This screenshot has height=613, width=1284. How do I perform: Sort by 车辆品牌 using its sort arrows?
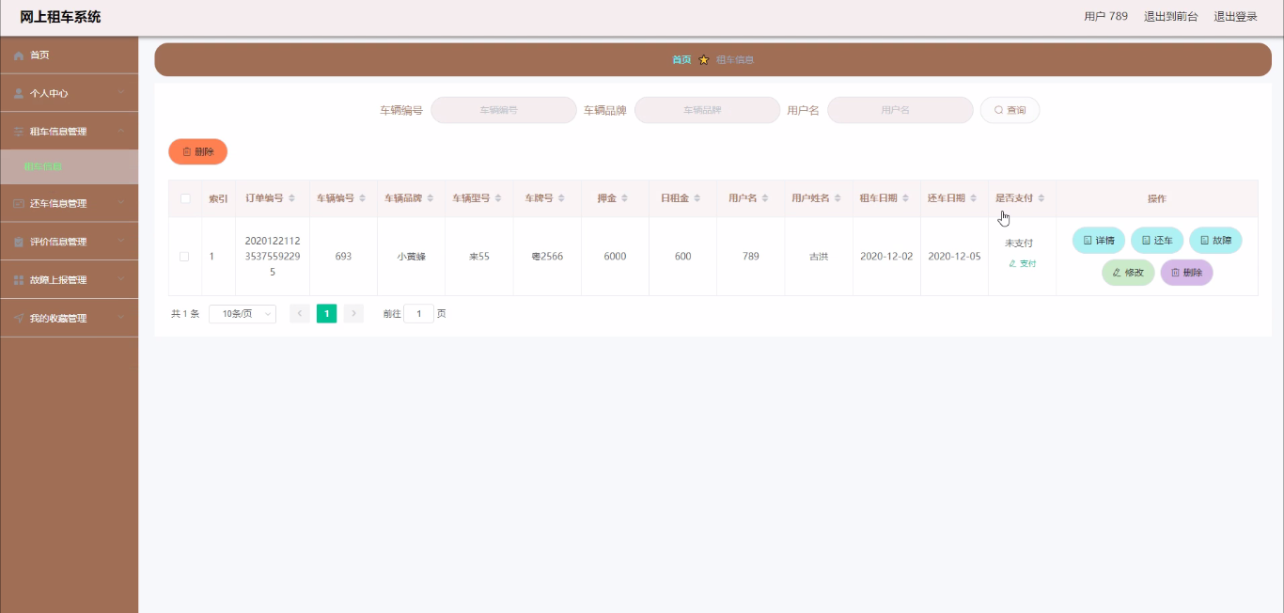click(x=431, y=198)
